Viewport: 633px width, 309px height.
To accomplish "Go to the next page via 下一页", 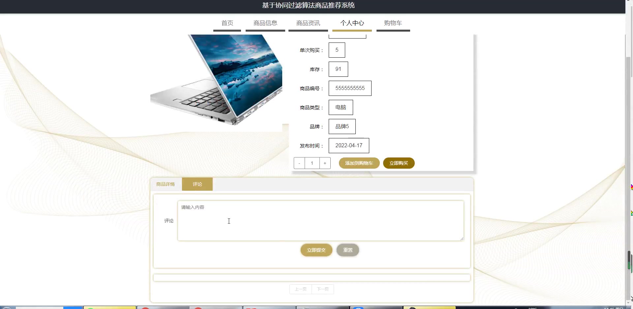I will pyautogui.click(x=322, y=289).
